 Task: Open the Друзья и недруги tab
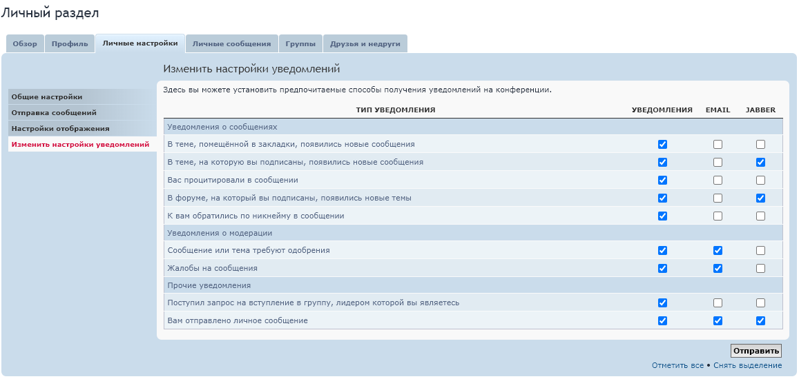tap(365, 43)
